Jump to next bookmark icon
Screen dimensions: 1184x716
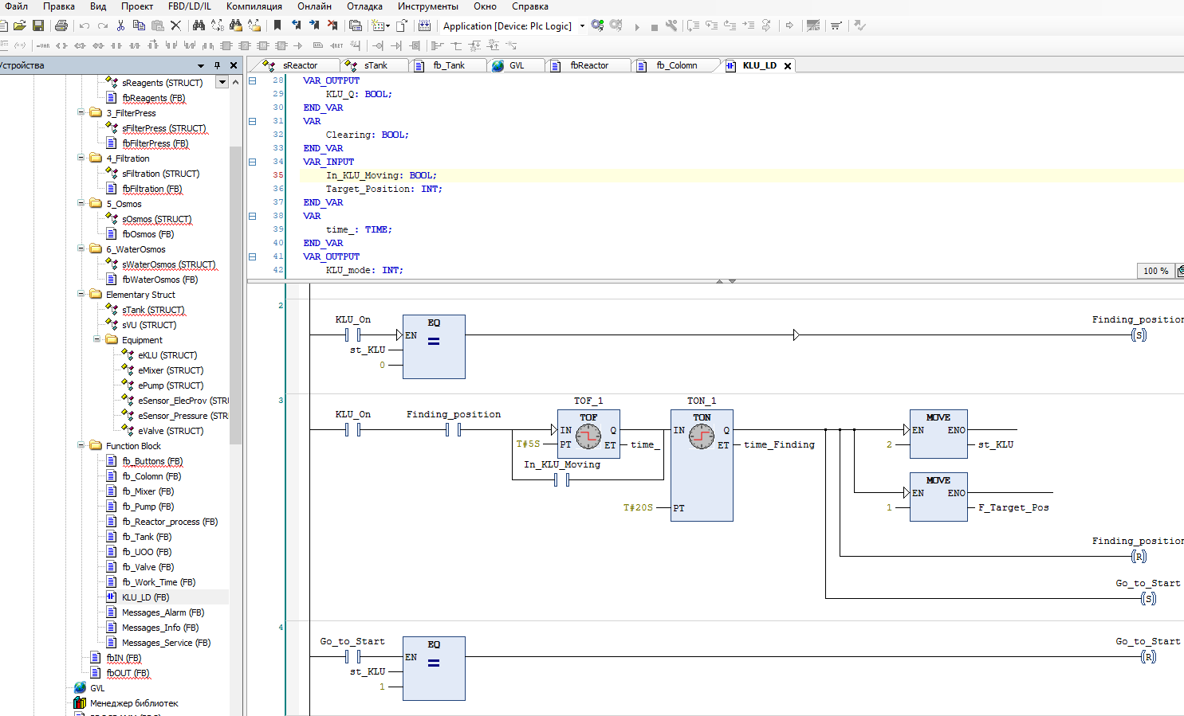[x=314, y=25]
